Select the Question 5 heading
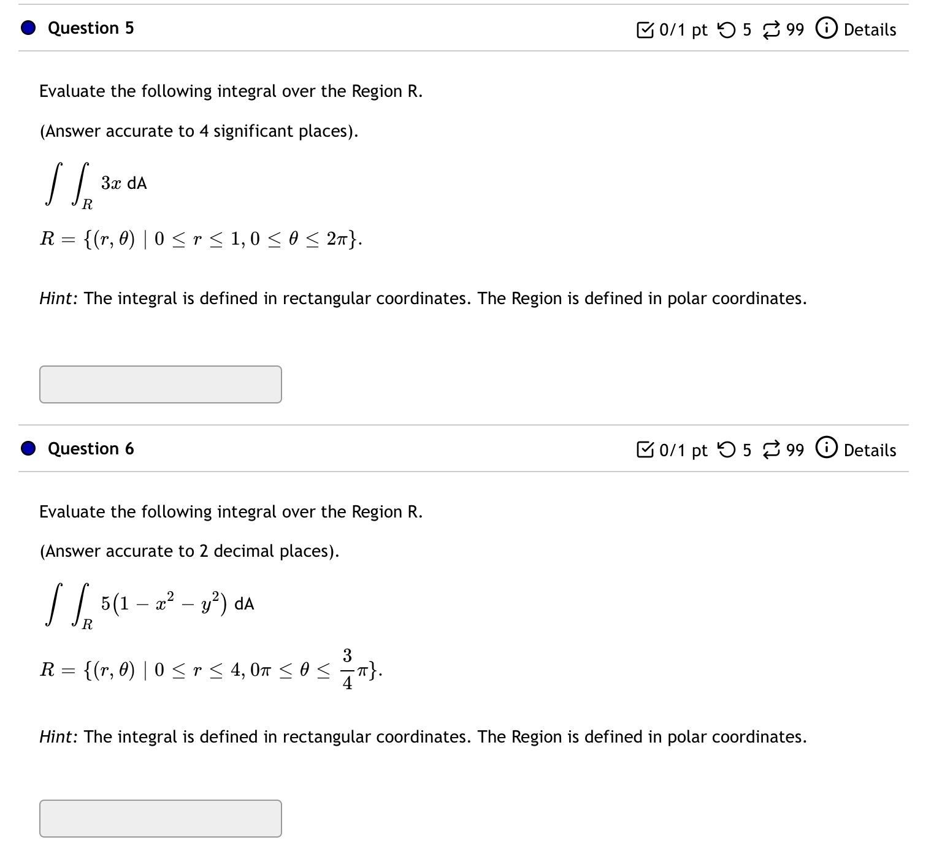Image resolution: width=942 pixels, height=856 pixels. (x=90, y=28)
